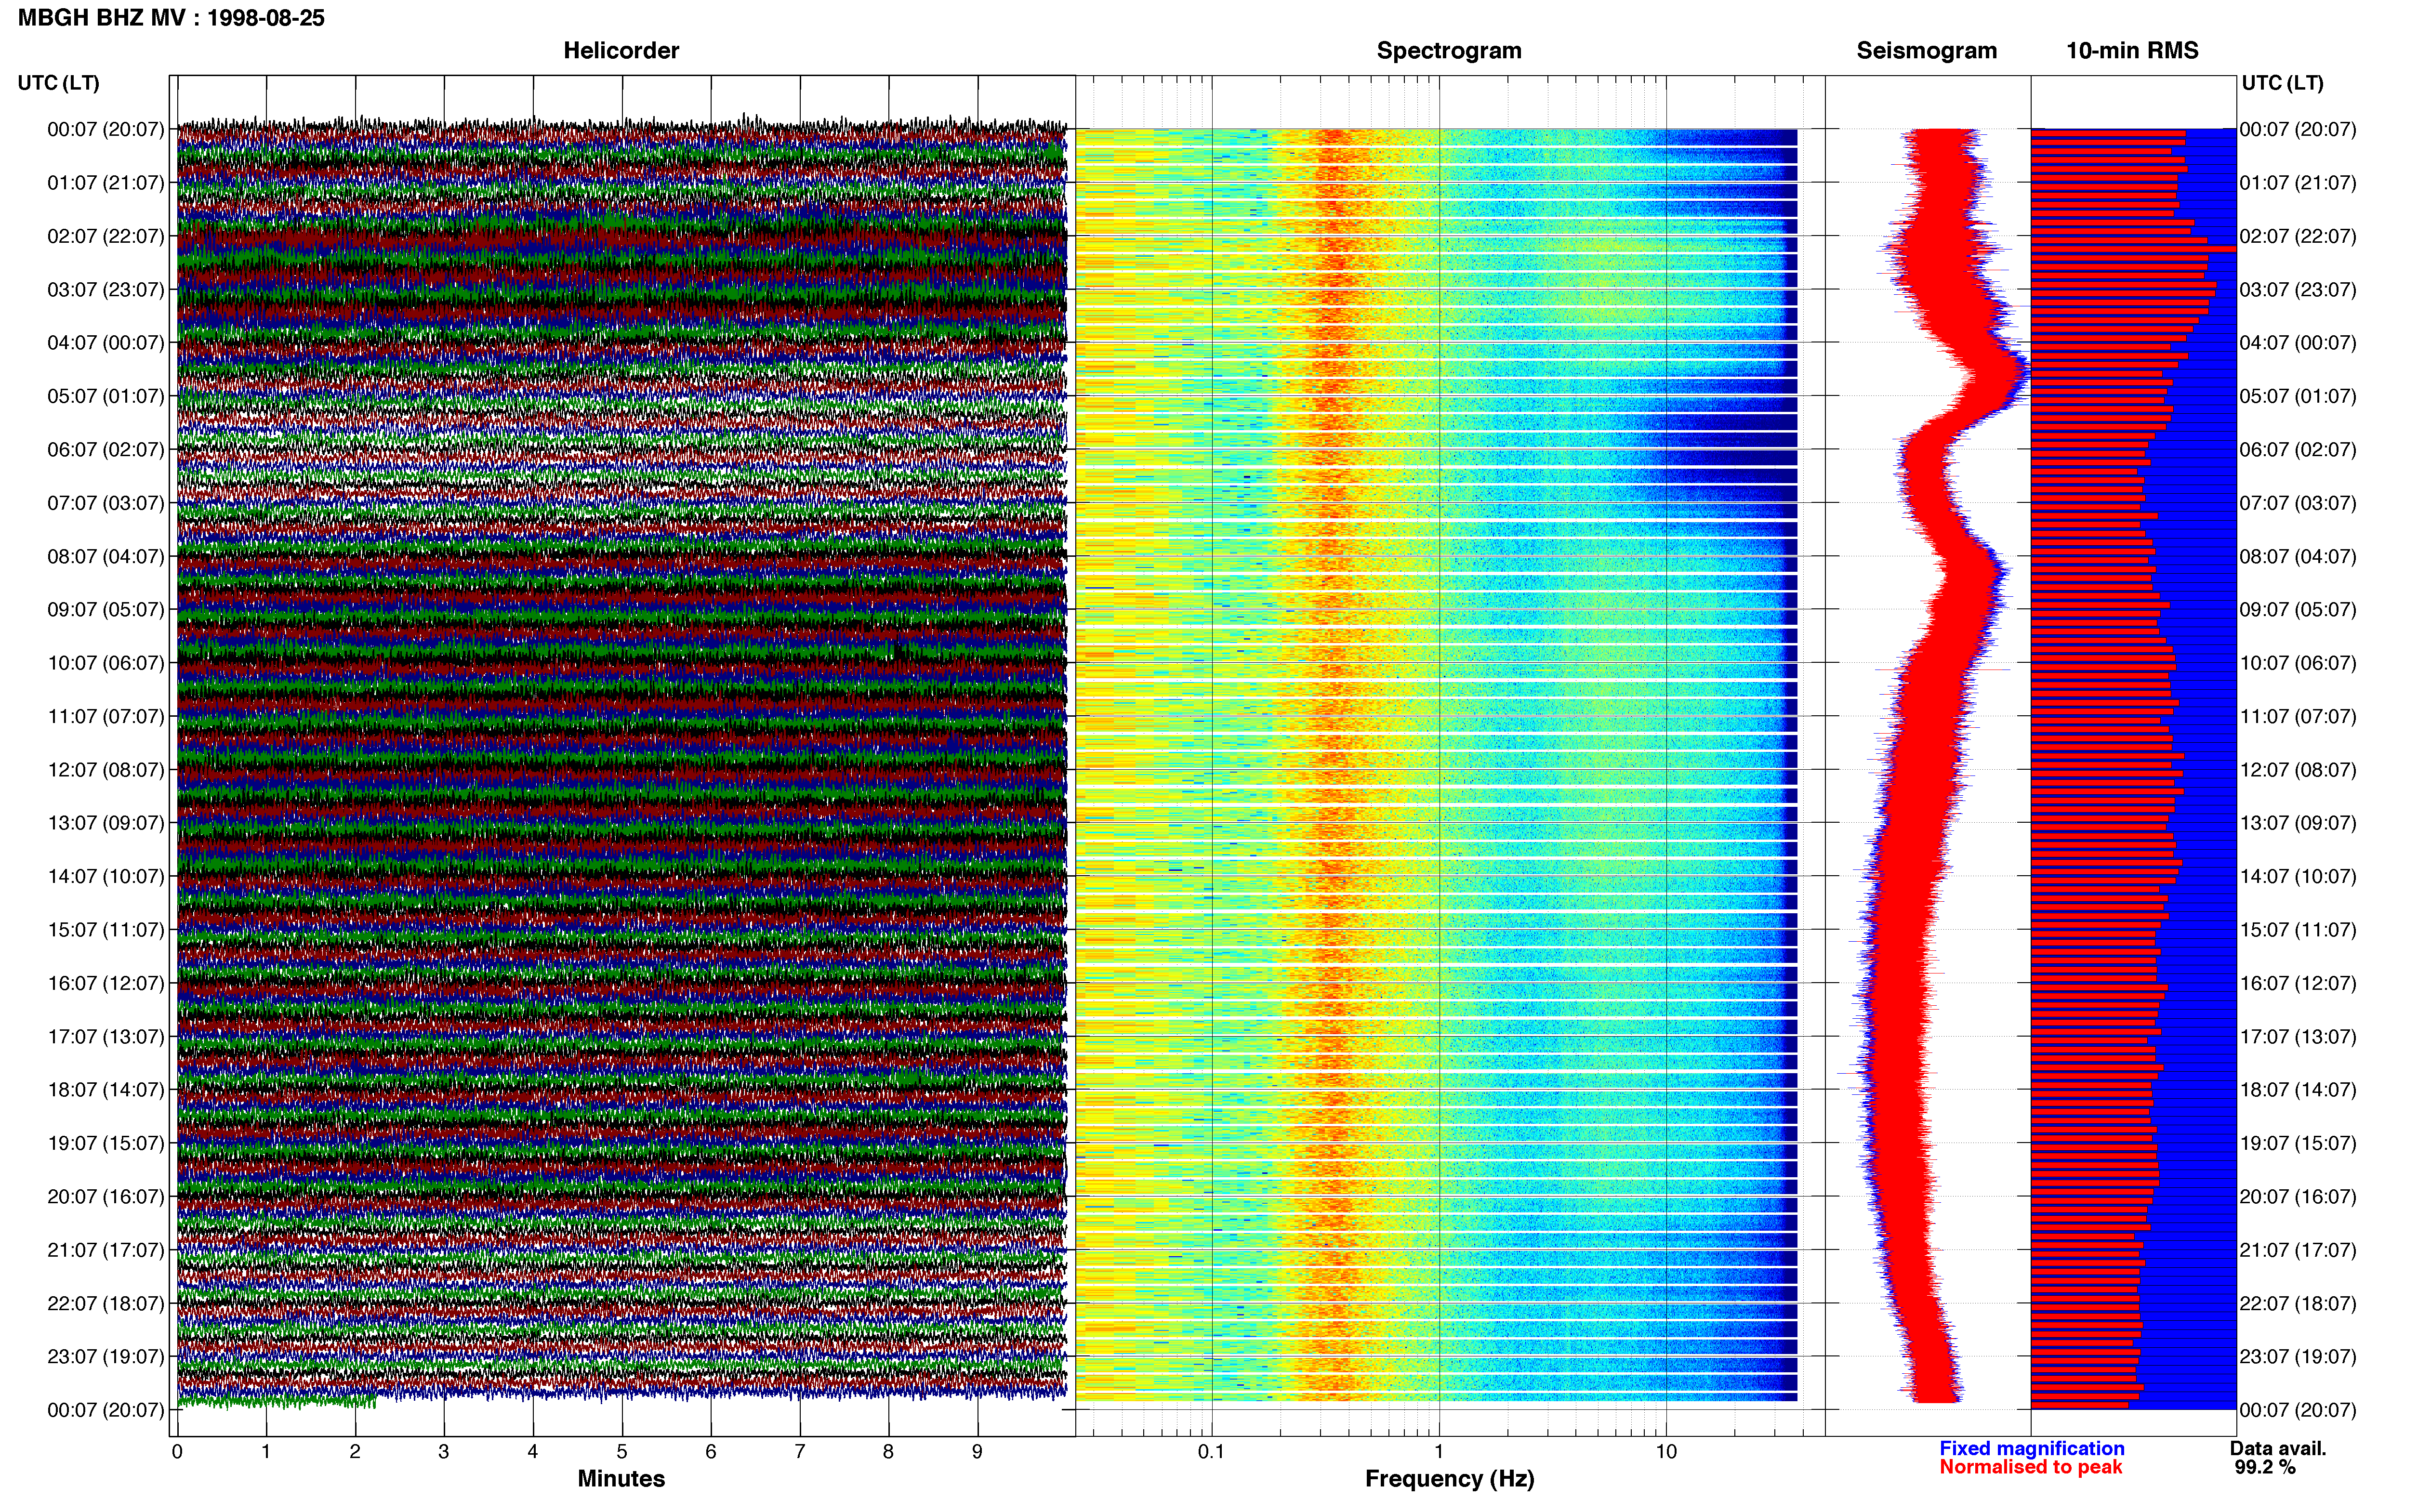Click the left 05:07 (01:07) time label
The height and width of the screenshot is (1512, 2418).
click(x=106, y=396)
